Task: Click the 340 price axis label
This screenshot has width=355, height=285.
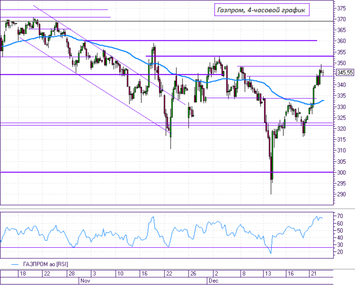Action: coord(341,85)
